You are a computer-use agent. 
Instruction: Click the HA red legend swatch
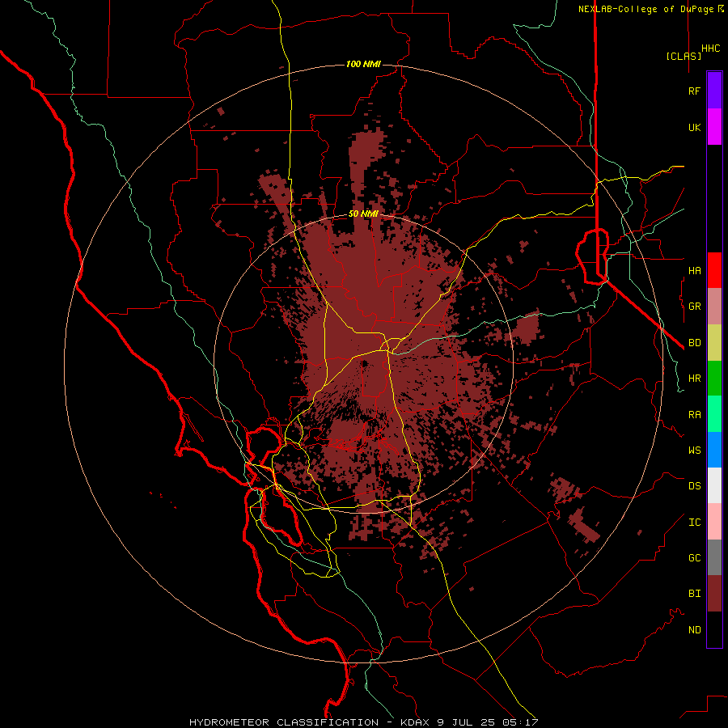tap(714, 270)
